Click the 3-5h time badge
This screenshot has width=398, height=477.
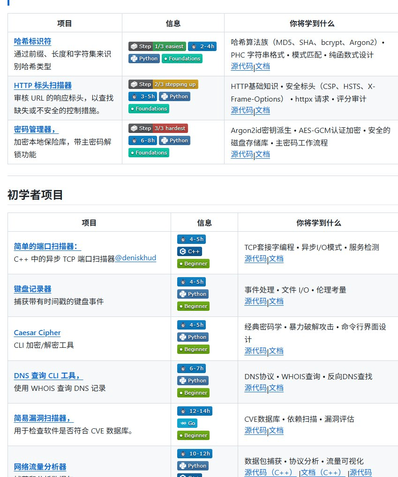[x=143, y=96]
